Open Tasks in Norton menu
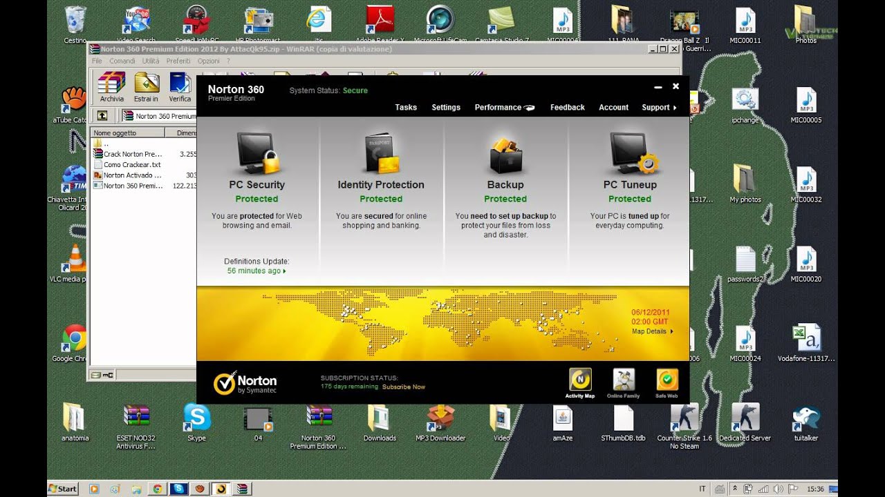 click(x=406, y=107)
